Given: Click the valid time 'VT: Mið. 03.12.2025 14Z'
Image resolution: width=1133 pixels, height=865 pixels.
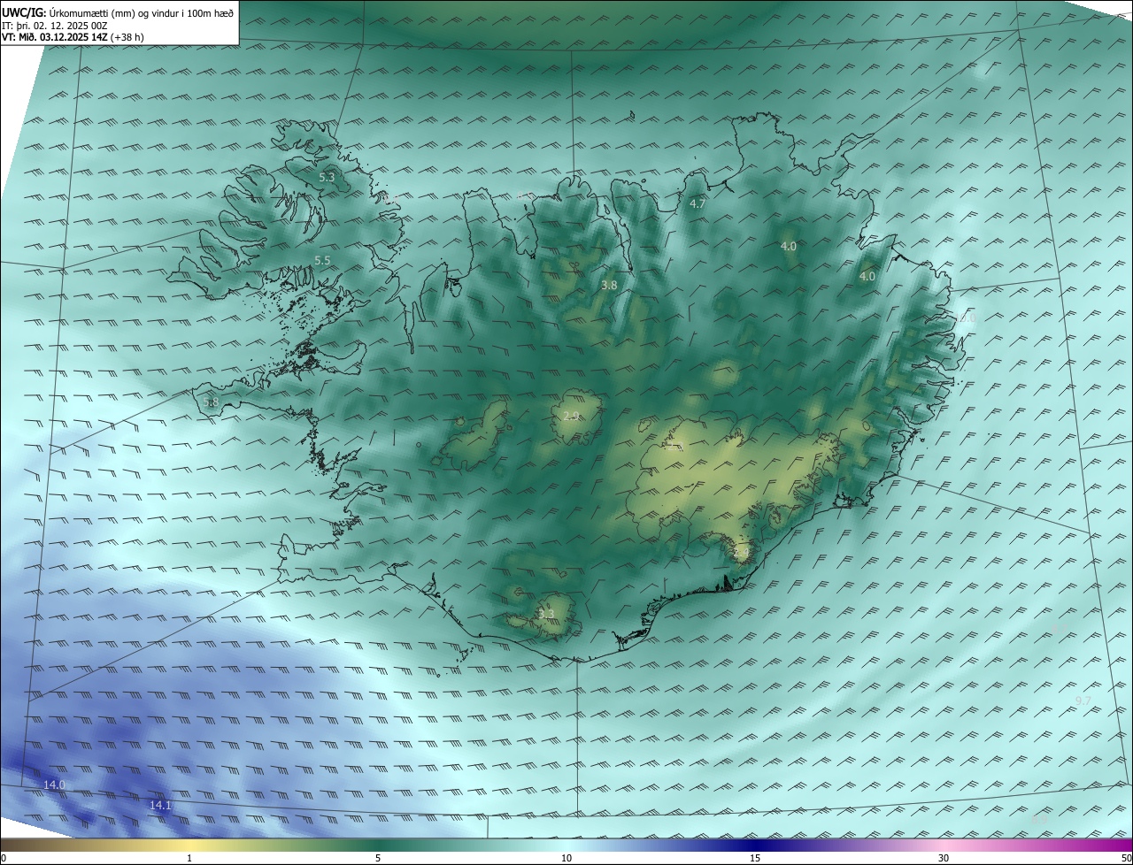Looking at the screenshot, I should click(57, 38).
